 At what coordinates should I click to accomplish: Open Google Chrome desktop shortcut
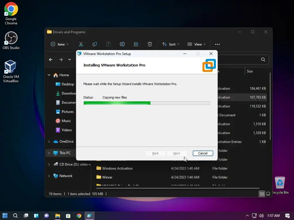coord(11,13)
